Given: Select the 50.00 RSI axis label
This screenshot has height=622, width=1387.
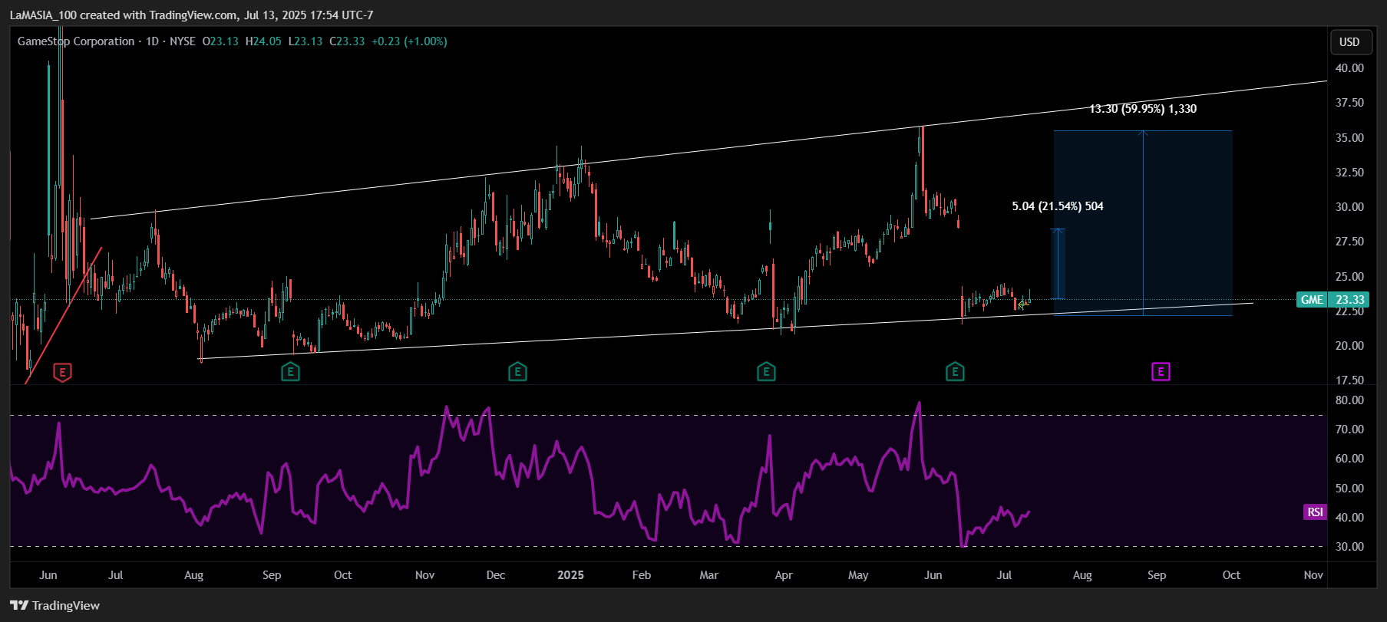Looking at the screenshot, I should pyautogui.click(x=1349, y=489).
